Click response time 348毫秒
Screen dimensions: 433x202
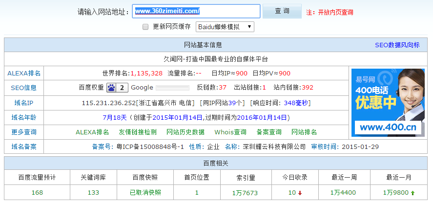point(296,103)
